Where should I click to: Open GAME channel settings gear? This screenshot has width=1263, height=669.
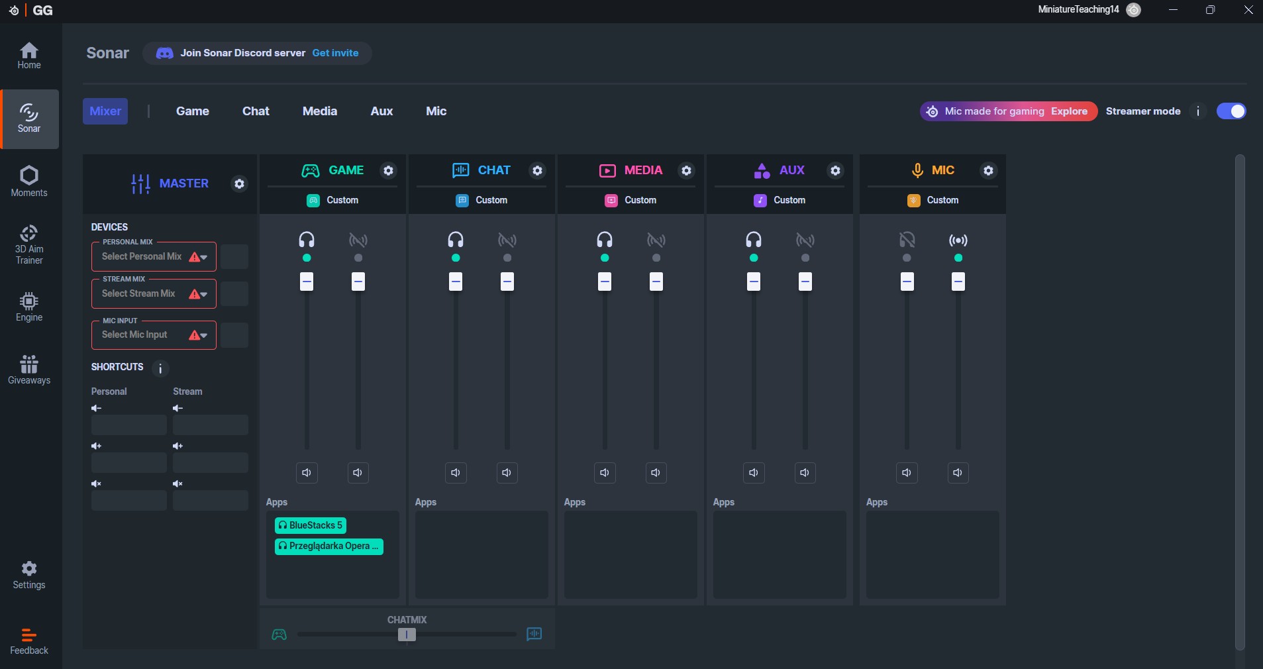click(x=388, y=170)
